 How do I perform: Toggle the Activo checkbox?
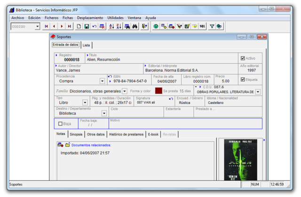[243, 58]
